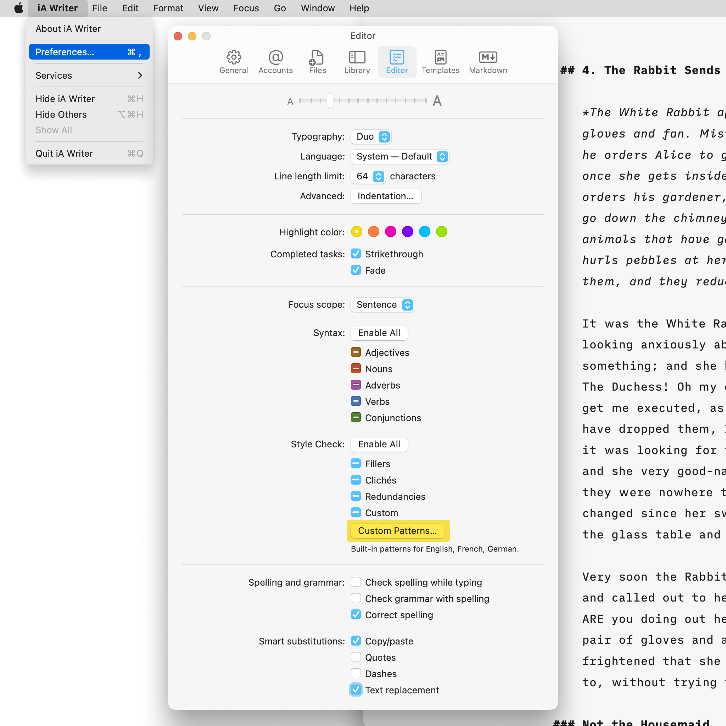Screen dimensions: 726x726
Task: Toggle Adjectives syntax highlighting
Action: [x=356, y=352]
